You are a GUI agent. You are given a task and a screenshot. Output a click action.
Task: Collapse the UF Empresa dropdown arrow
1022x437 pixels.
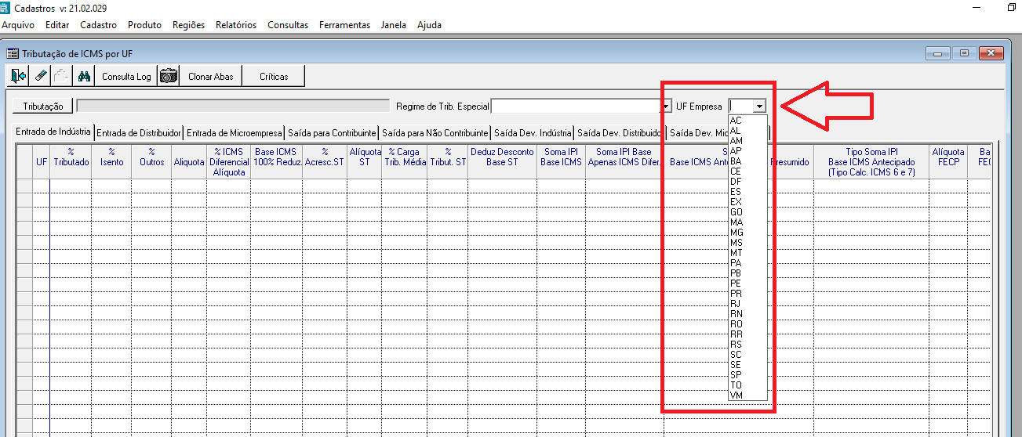click(x=758, y=106)
